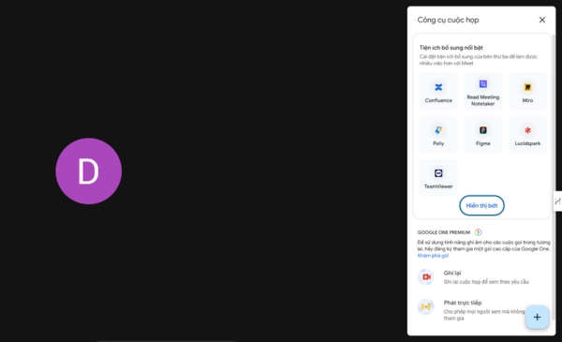This screenshot has height=342, width=562.
Task: Open the Lucidspark add-on
Action: click(527, 134)
